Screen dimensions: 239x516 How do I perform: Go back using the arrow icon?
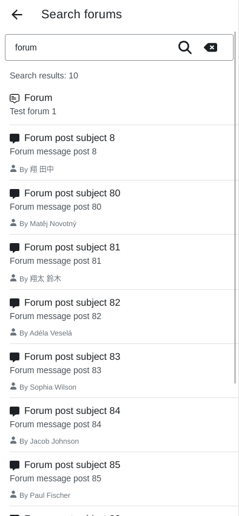[17, 15]
